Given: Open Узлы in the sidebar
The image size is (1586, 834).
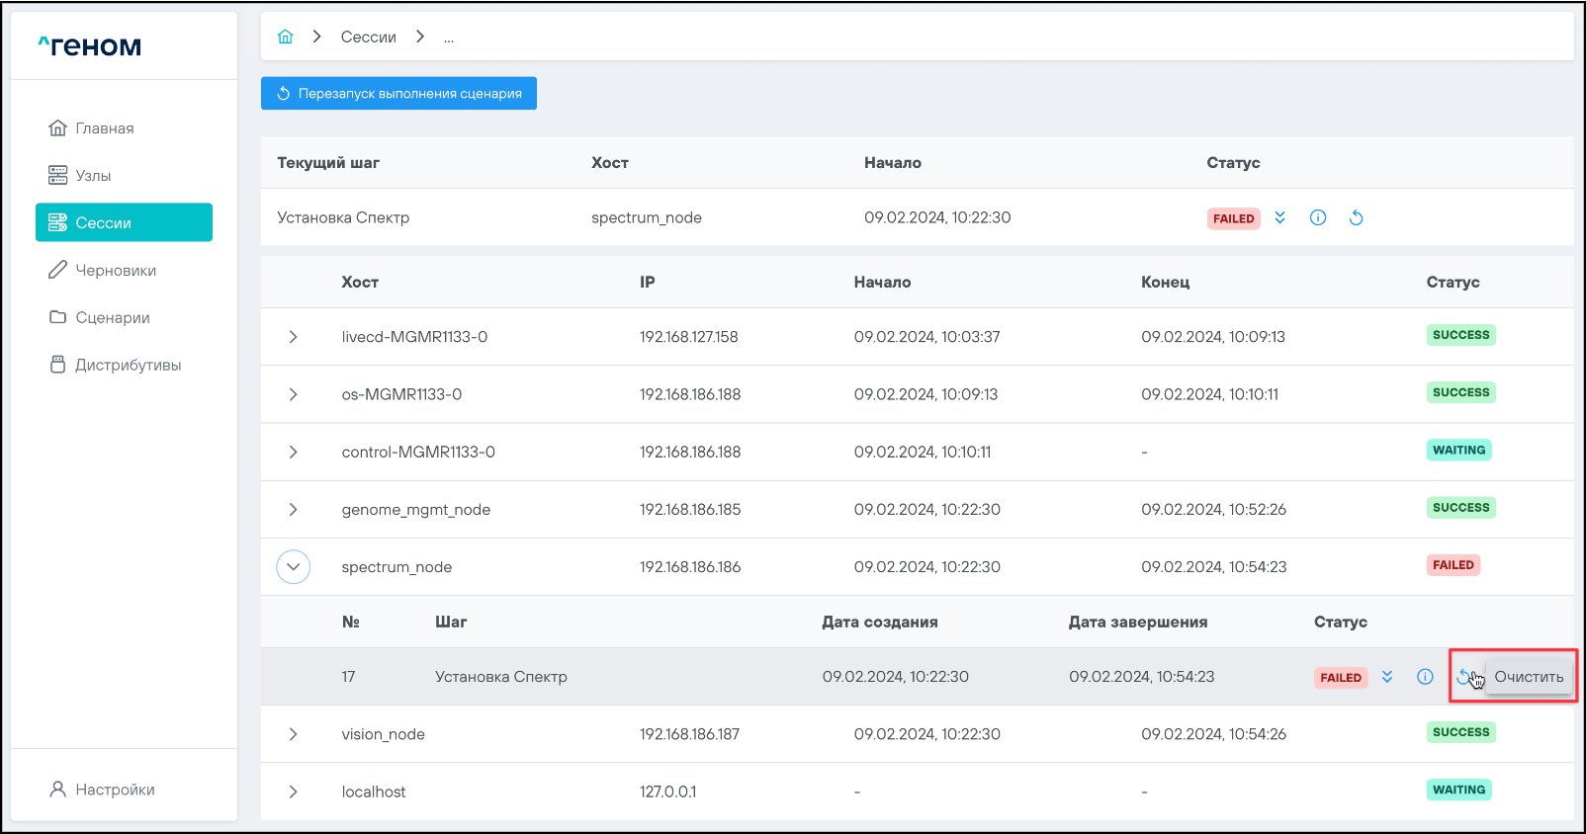Looking at the screenshot, I should coord(93,176).
